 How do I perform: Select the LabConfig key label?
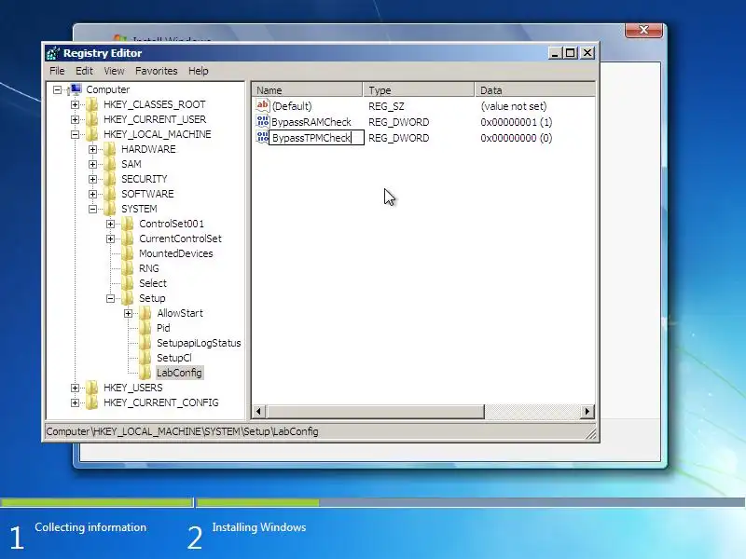point(179,373)
